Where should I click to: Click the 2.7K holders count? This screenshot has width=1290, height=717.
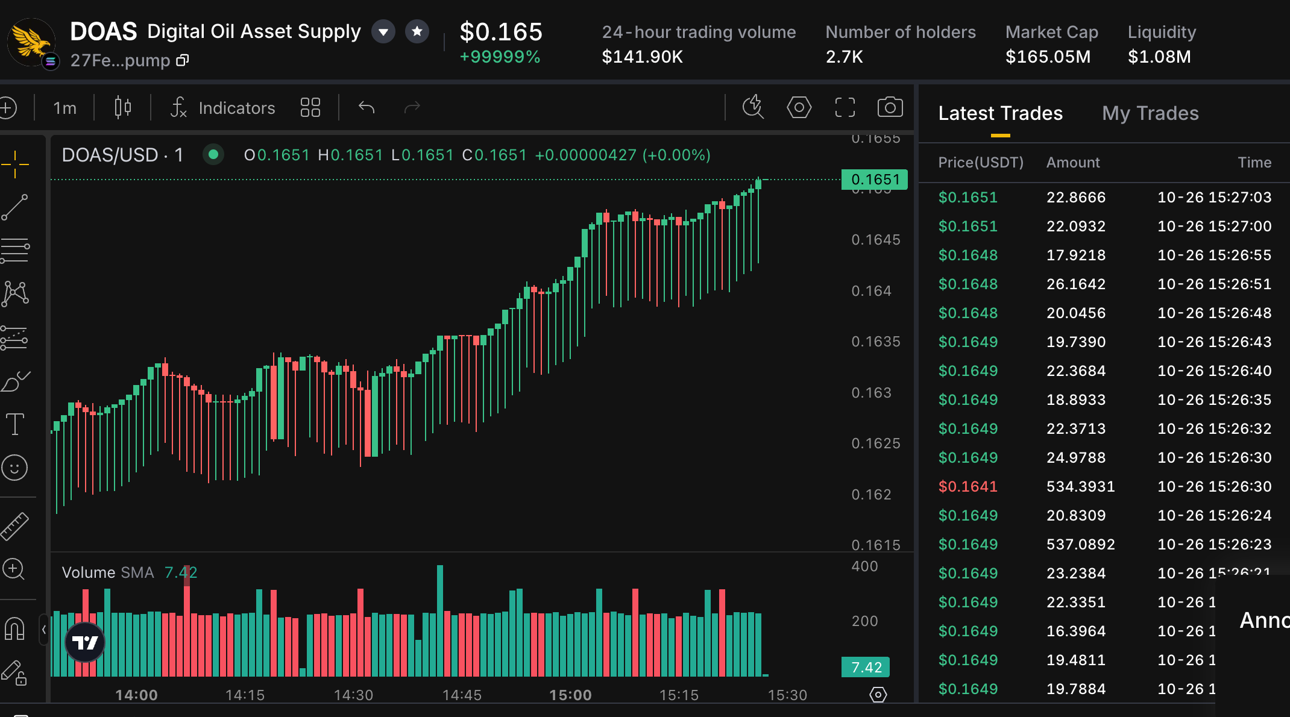(x=844, y=57)
